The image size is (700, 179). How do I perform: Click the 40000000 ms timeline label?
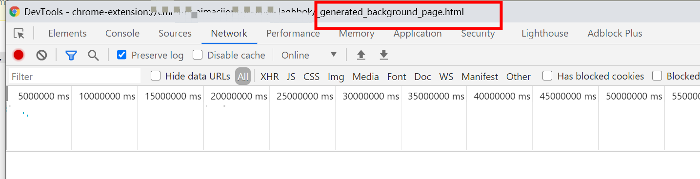click(x=502, y=96)
